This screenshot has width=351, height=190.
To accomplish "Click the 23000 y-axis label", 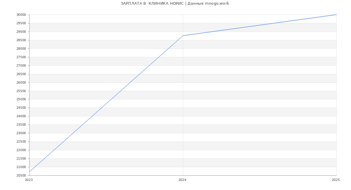I will [x=21, y=133].
